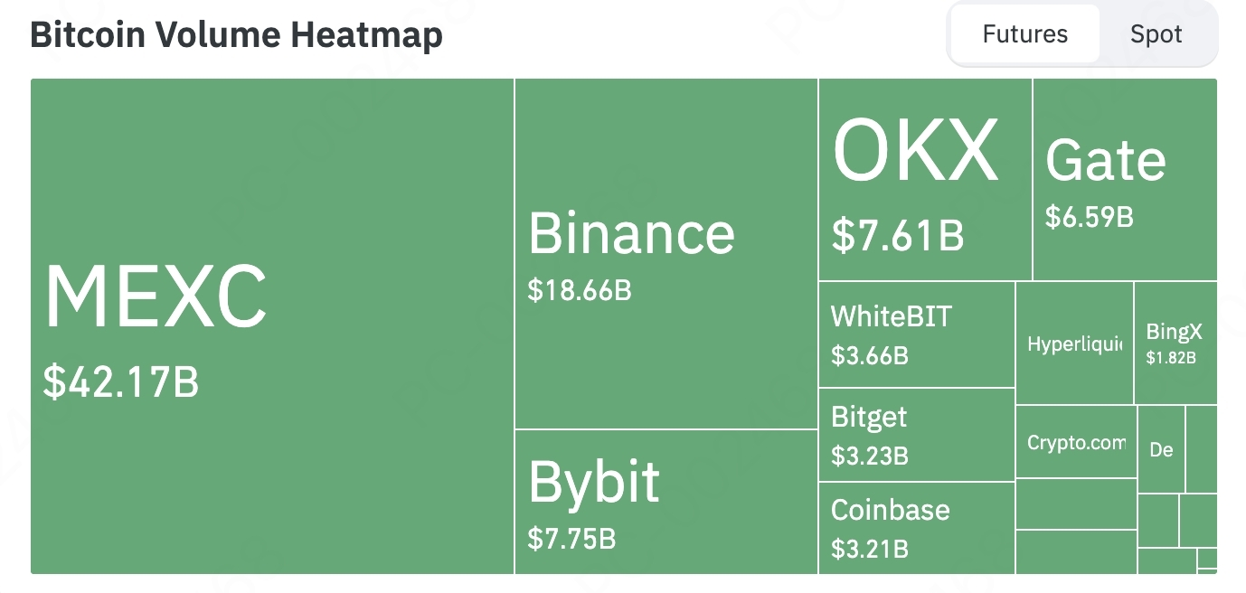Switch to the Spot tab
Viewport: 1246px width, 593px height.
(1156, 35)
